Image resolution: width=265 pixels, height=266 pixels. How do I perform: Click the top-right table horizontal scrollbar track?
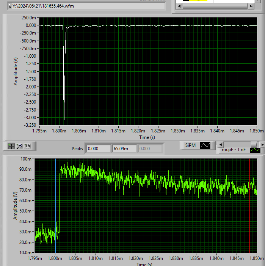(x=215, y=6)
